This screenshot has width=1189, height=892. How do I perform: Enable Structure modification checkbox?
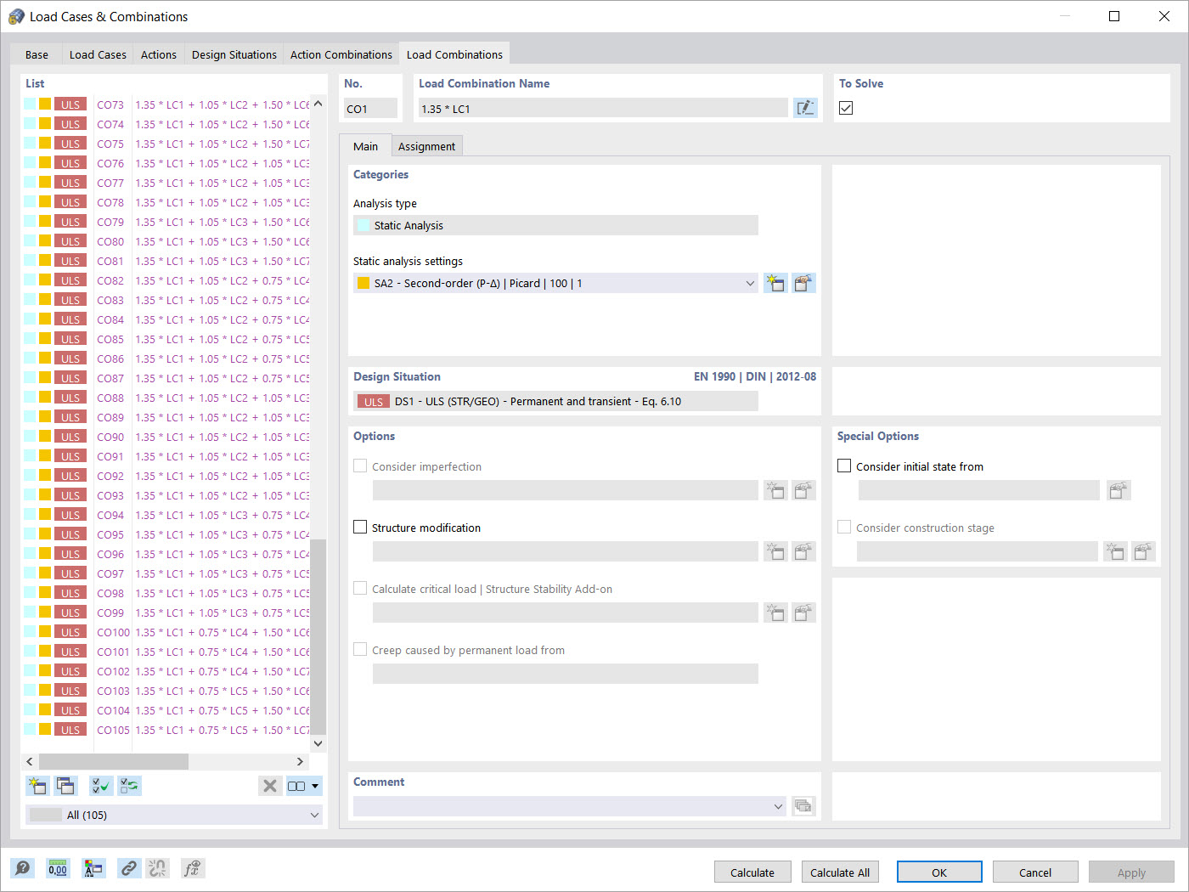click(x=360, y=527)
